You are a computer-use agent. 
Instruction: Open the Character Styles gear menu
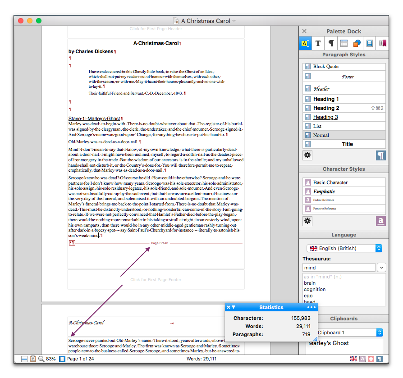click(307, 221)
